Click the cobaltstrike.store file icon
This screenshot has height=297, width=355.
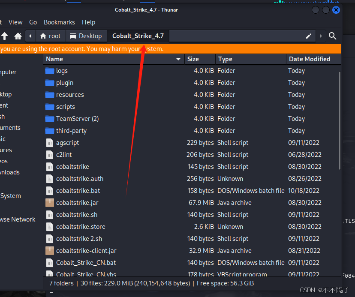(50, 227)
